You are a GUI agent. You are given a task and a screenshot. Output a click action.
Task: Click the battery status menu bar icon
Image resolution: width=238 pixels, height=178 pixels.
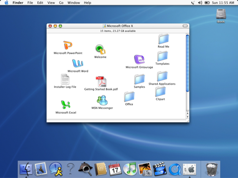(x=207, y=3)
